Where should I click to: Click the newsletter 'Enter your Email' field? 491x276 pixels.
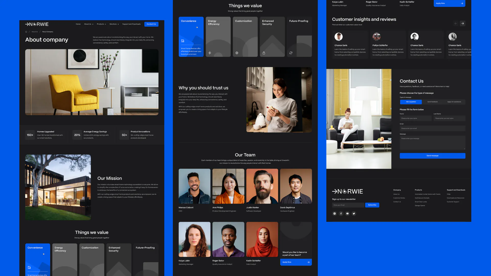click(x=348, y=205)
